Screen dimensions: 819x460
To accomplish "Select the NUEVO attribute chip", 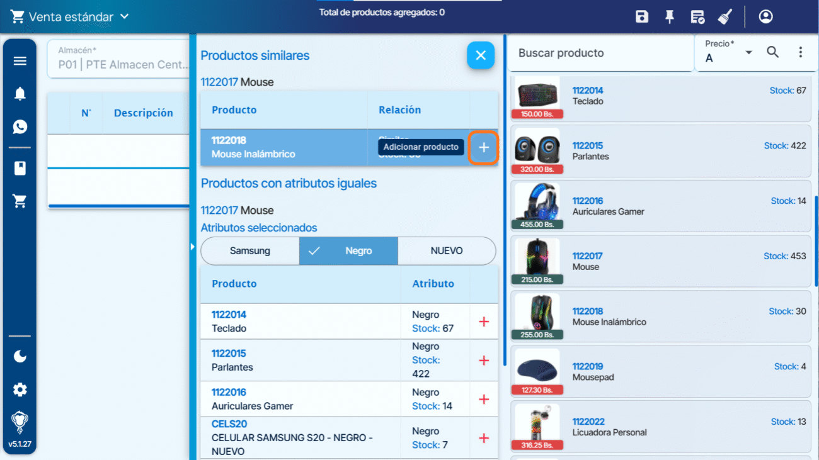I will point(447,251).
